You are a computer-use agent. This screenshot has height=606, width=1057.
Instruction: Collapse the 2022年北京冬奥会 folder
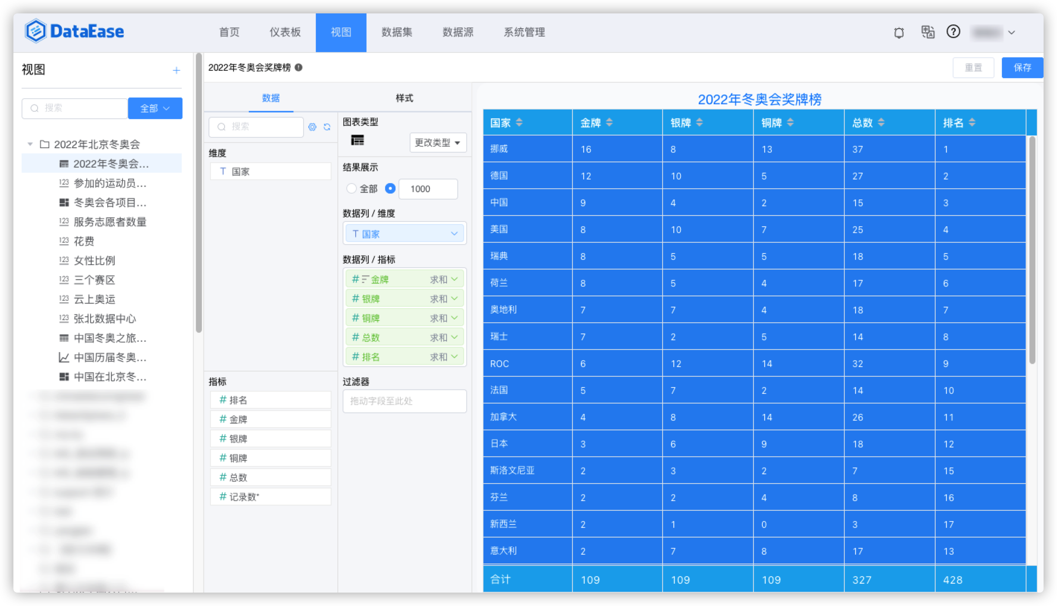[30, 144]
